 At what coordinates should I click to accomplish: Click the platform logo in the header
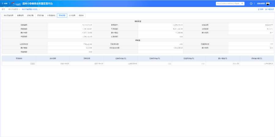click(16, 4)
